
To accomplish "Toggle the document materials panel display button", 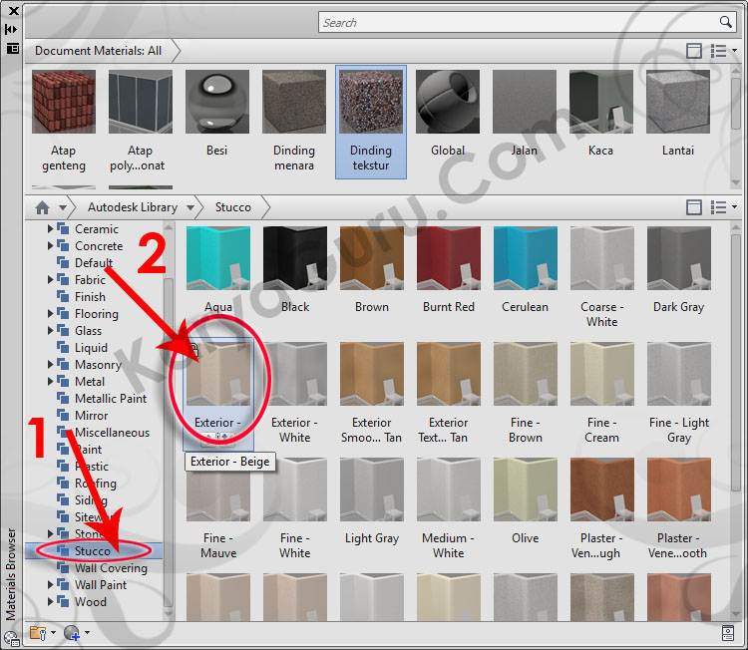I will tap(694, 50).
